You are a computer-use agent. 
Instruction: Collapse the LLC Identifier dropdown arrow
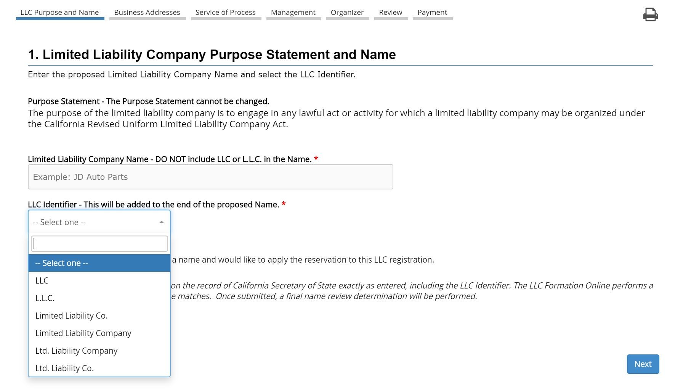click(162, 222)
